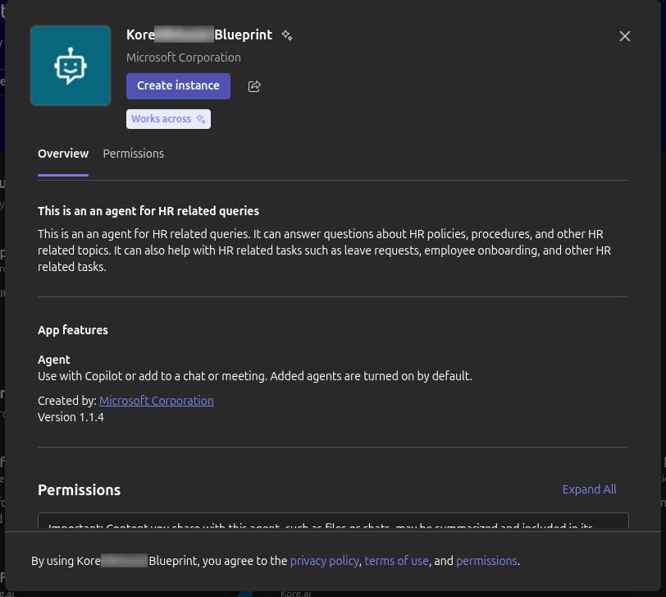Expand All permissions
Image resolution: width=666 pixels, height=597 pixels.
point(589,489)
